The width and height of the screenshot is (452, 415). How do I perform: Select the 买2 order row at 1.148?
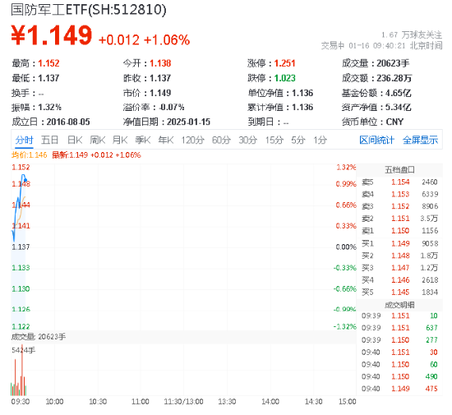[399, 256]
